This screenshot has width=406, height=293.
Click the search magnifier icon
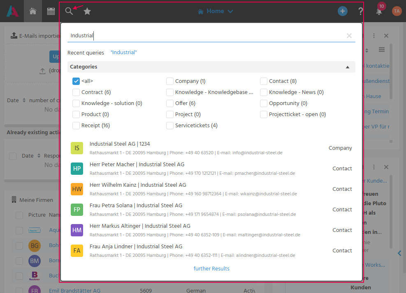[69, 11]
